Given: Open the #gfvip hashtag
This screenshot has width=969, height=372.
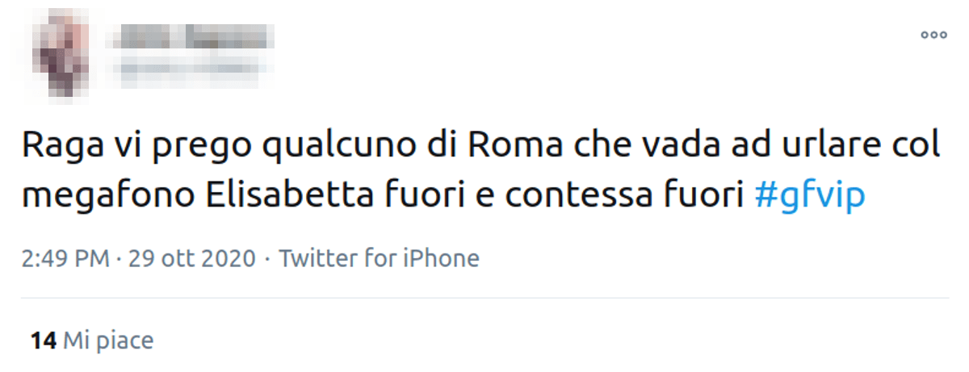Looking at the screenshot, I should point(810,196).
